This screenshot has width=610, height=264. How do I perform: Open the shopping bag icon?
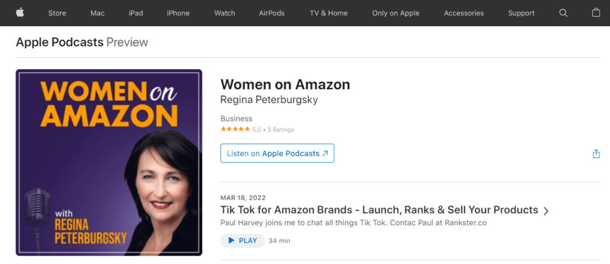(x=596, y=13)
